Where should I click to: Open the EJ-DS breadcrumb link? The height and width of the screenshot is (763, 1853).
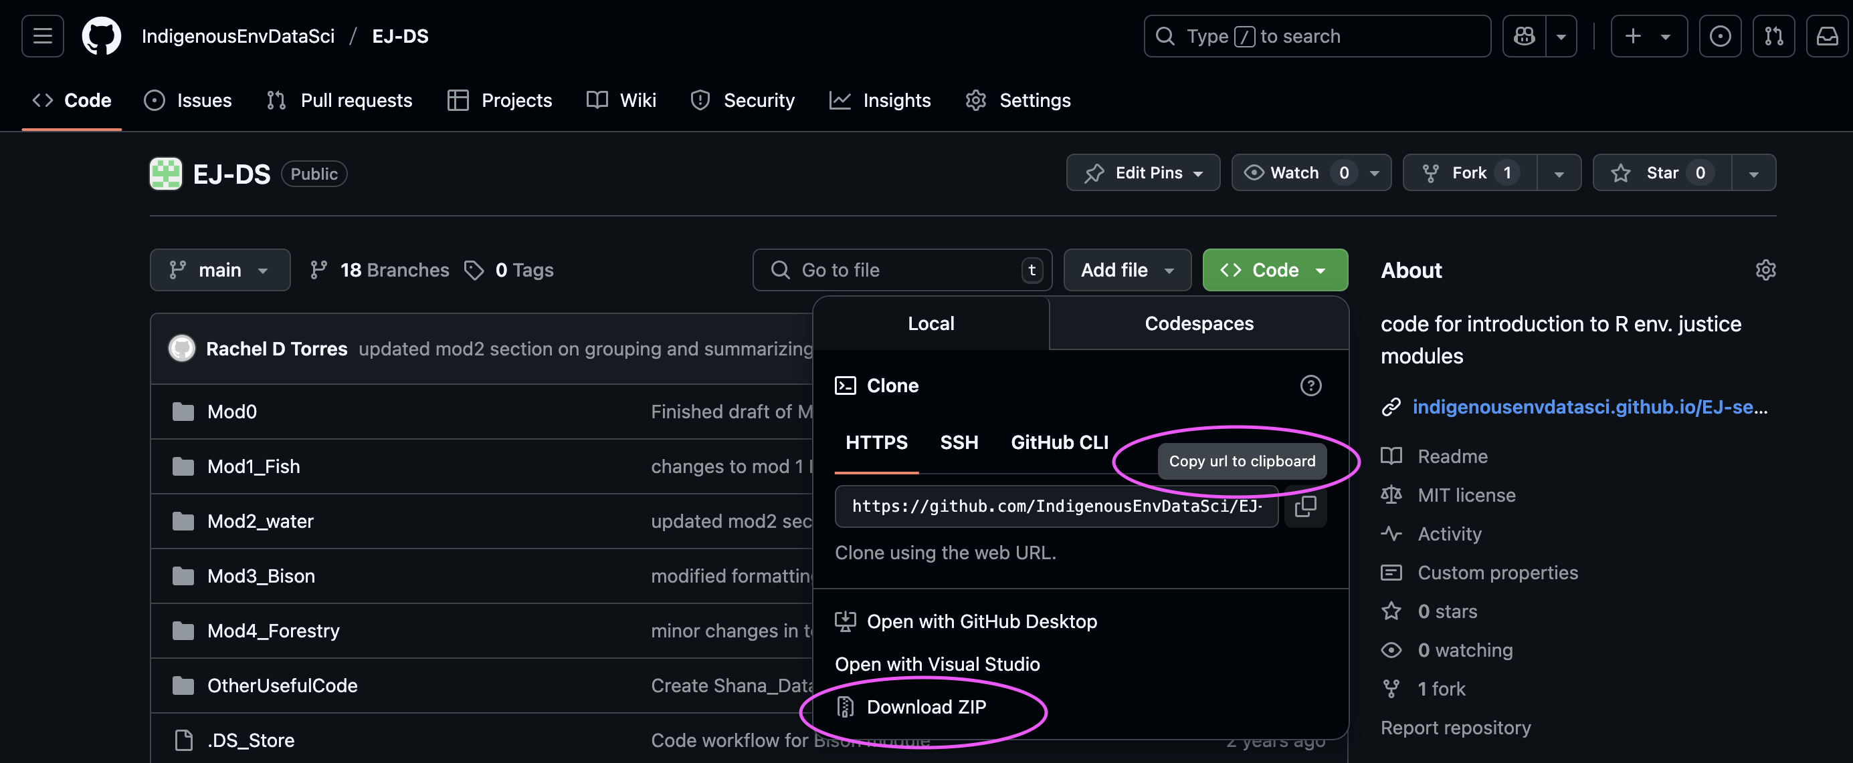(400, 36)
